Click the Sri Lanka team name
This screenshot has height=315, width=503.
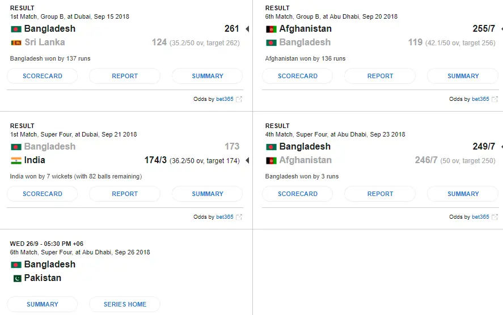(44, 42)
